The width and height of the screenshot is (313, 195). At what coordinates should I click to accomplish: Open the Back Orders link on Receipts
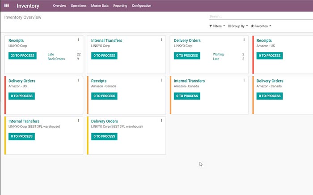[x=57, y=59]
